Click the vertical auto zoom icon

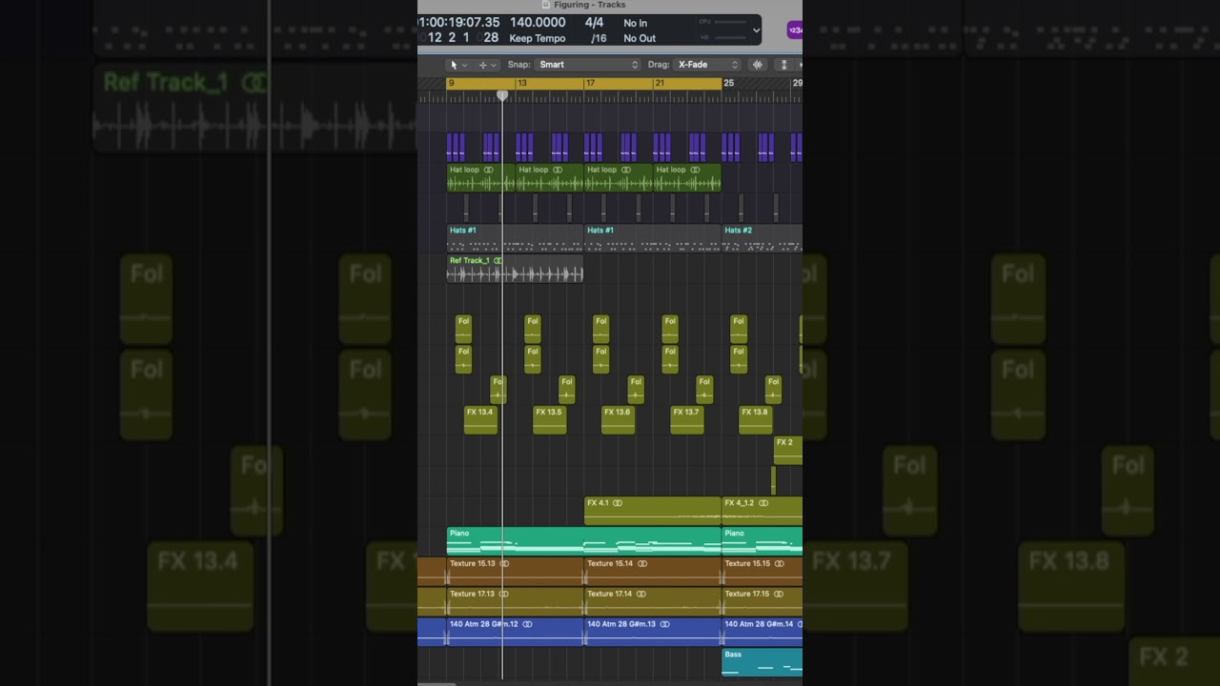click(x=784, y=65)
